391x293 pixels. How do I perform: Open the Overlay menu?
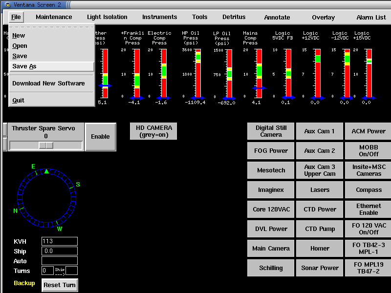click(323, 18)
